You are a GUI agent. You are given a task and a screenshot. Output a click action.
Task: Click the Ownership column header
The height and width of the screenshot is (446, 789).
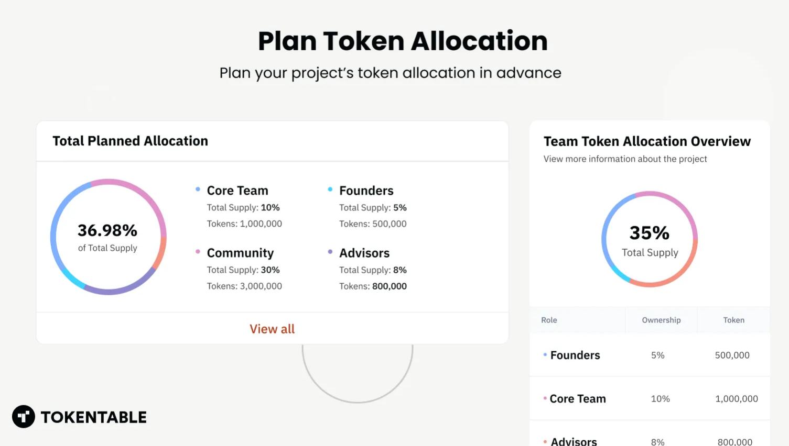point(661,320)
